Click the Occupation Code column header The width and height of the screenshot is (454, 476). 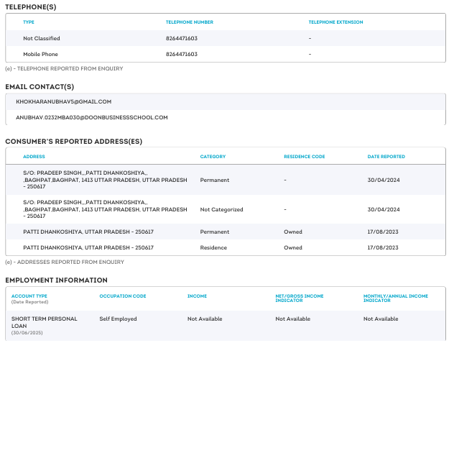(x=123, y=296)
